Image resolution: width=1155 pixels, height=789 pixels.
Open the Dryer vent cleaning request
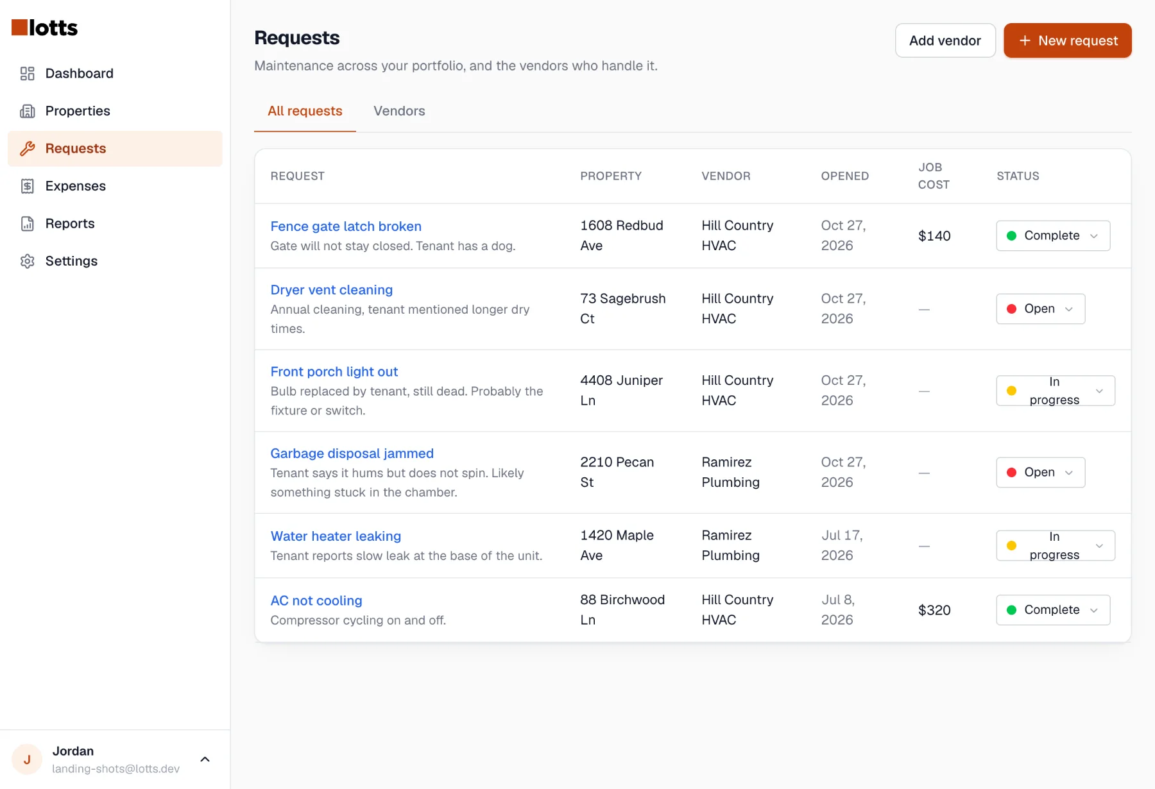tap(332, 290)
